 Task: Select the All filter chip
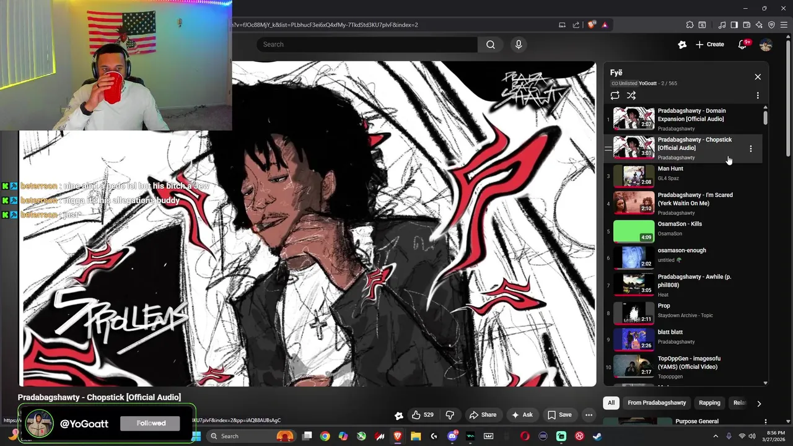tap(611, 403)
